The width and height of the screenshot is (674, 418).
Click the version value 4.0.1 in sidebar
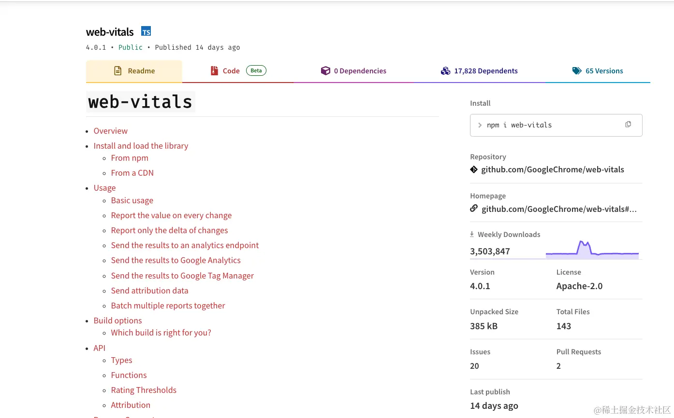click(x=480, y=286)
